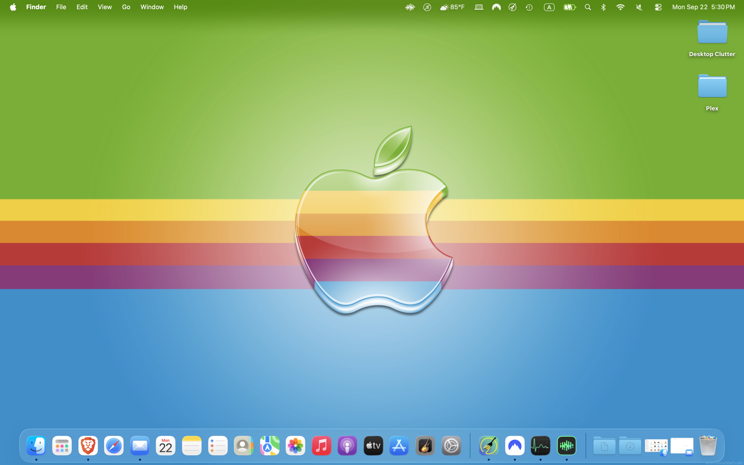Open Brave browser from the Dock
Viewport: 744px width, 465px height.
[x=88, y=445]
